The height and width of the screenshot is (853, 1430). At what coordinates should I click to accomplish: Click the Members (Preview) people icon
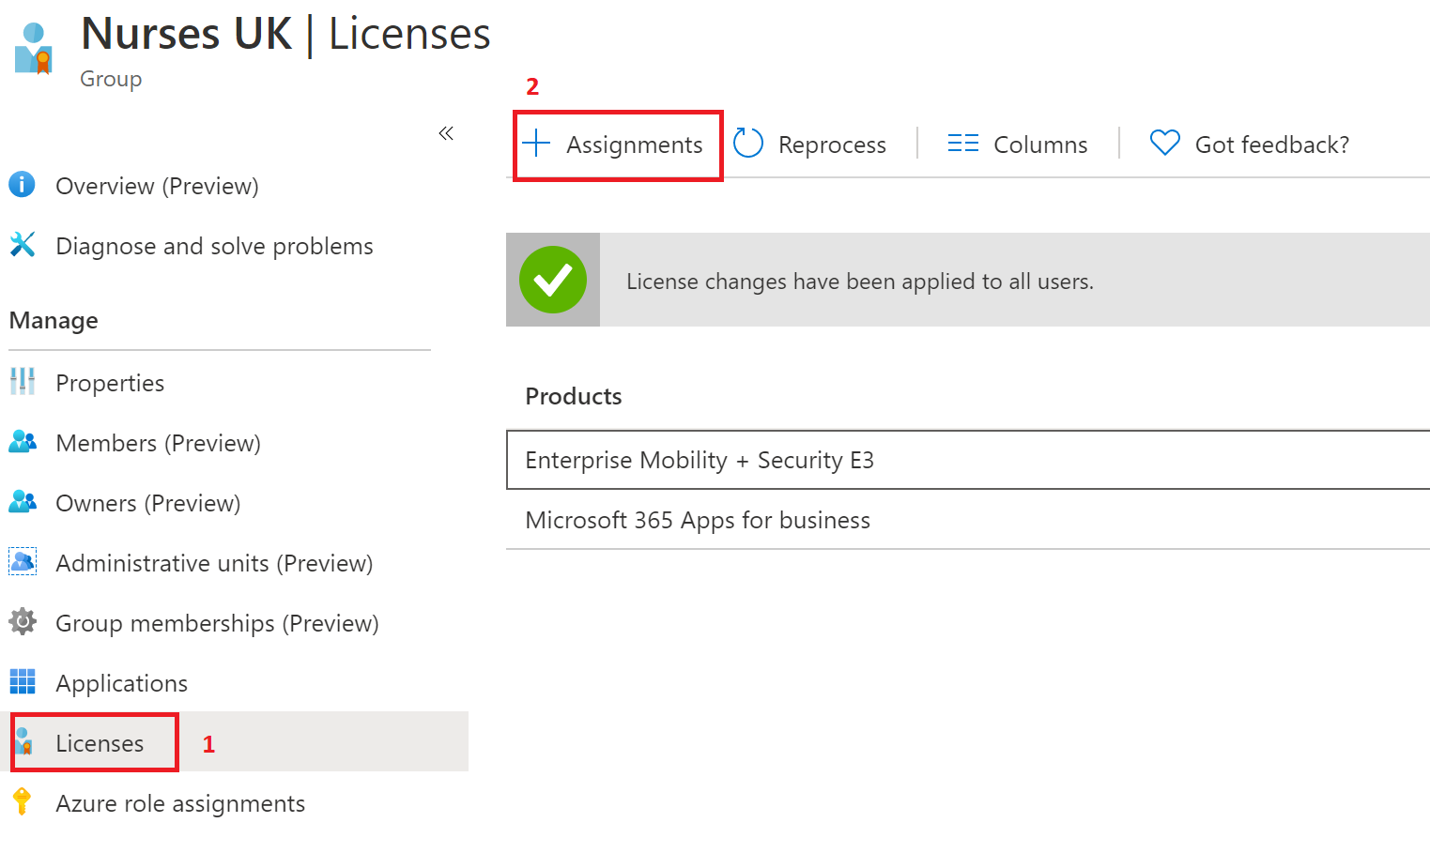pos(22,442)
